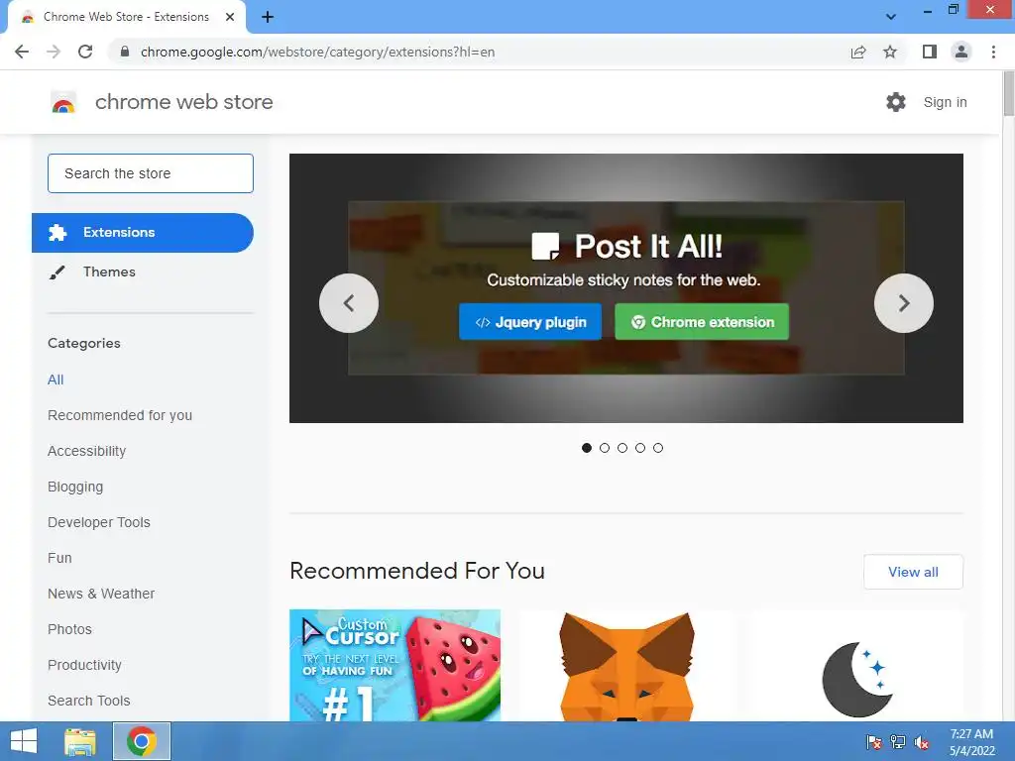Click the network tray icon
Screen dimensions: 1015x761
(898, 742)
